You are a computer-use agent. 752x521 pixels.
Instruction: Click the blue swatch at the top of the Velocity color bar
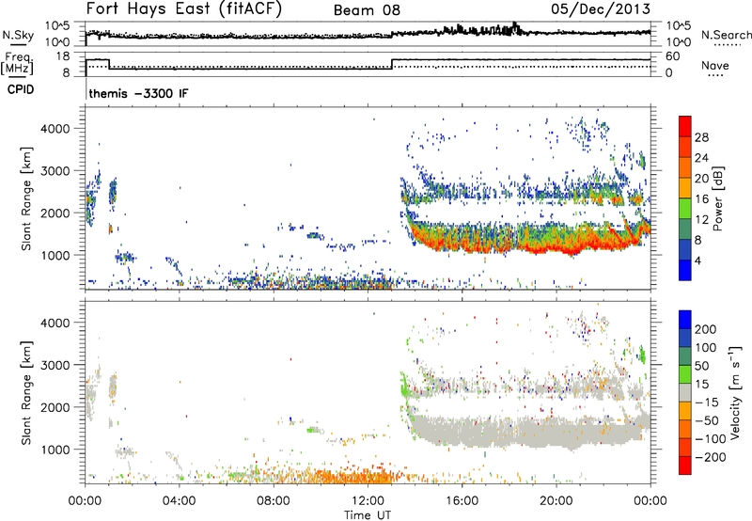click(685, 320)
